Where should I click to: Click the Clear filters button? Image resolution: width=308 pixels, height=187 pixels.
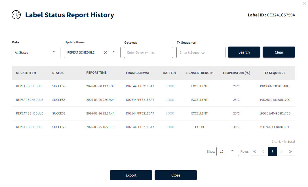[x=279, y=52]
